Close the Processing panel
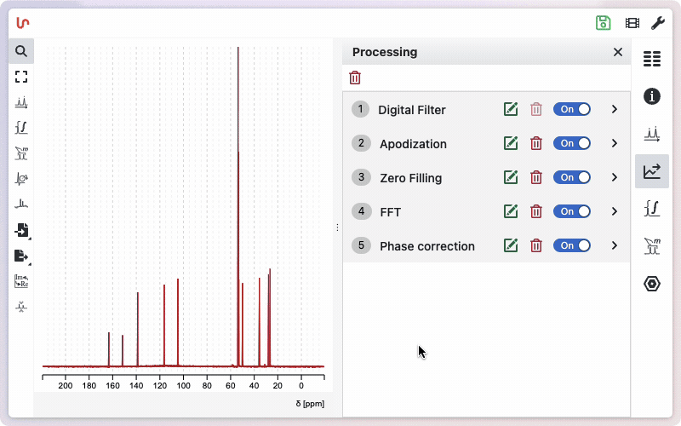 (618, 52)
